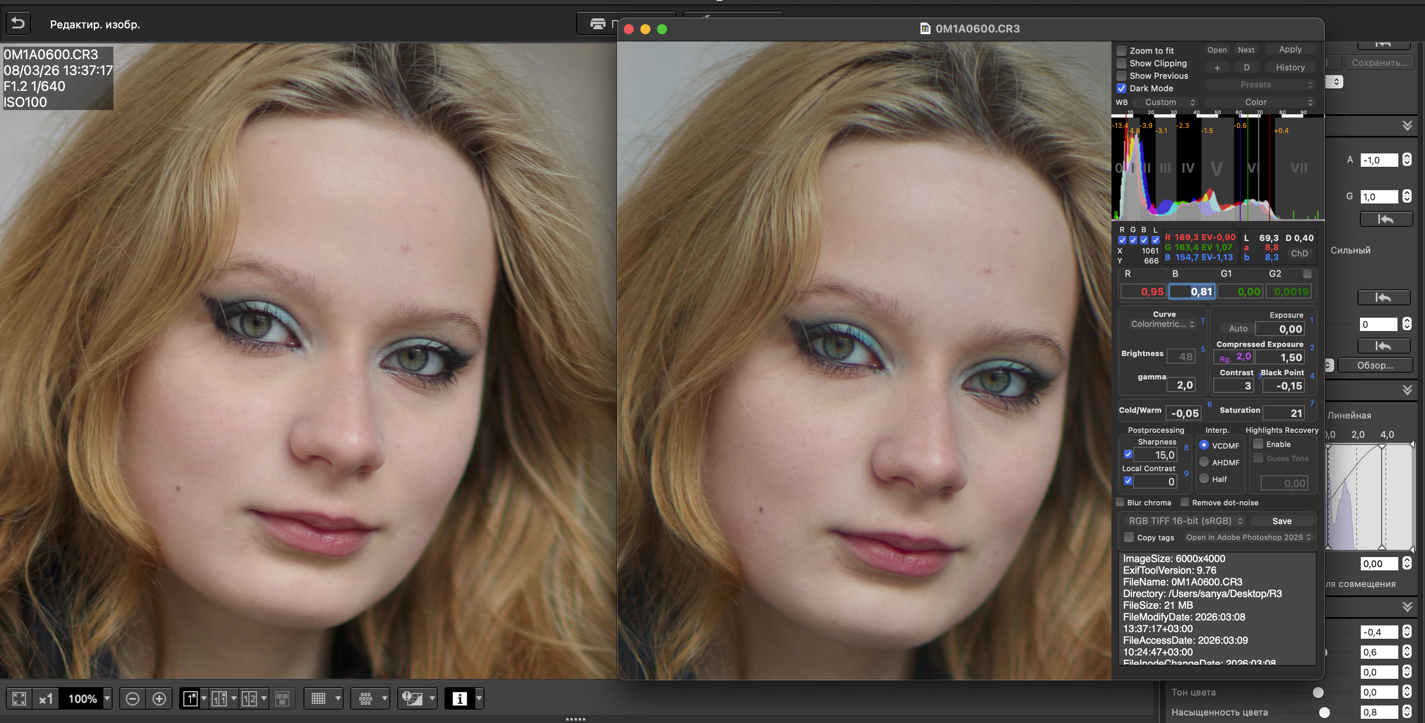The height and width of the screenshot is (723, 1425).
Task: Click the Сохранить button
Action: (x=1379, y=63)
